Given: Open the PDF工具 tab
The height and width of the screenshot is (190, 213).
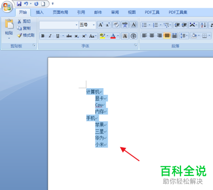Looking at the screenshot, I should coord(152,12).
